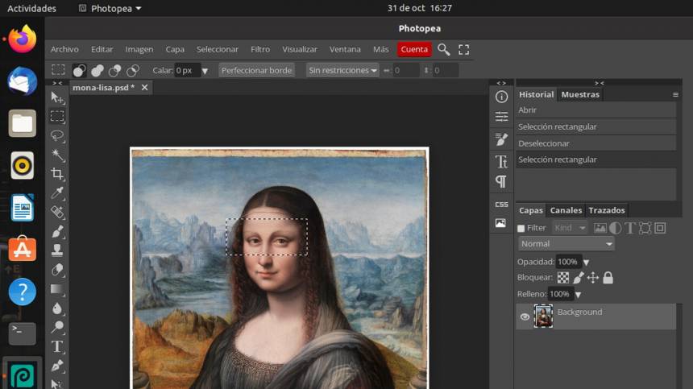Open the search magnifier icon

(x=444, y=49)
